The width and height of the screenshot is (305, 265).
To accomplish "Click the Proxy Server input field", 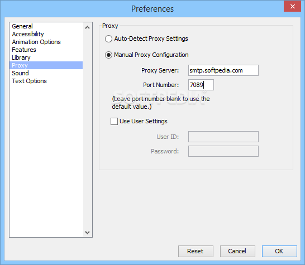I will (x=223, y=70).
